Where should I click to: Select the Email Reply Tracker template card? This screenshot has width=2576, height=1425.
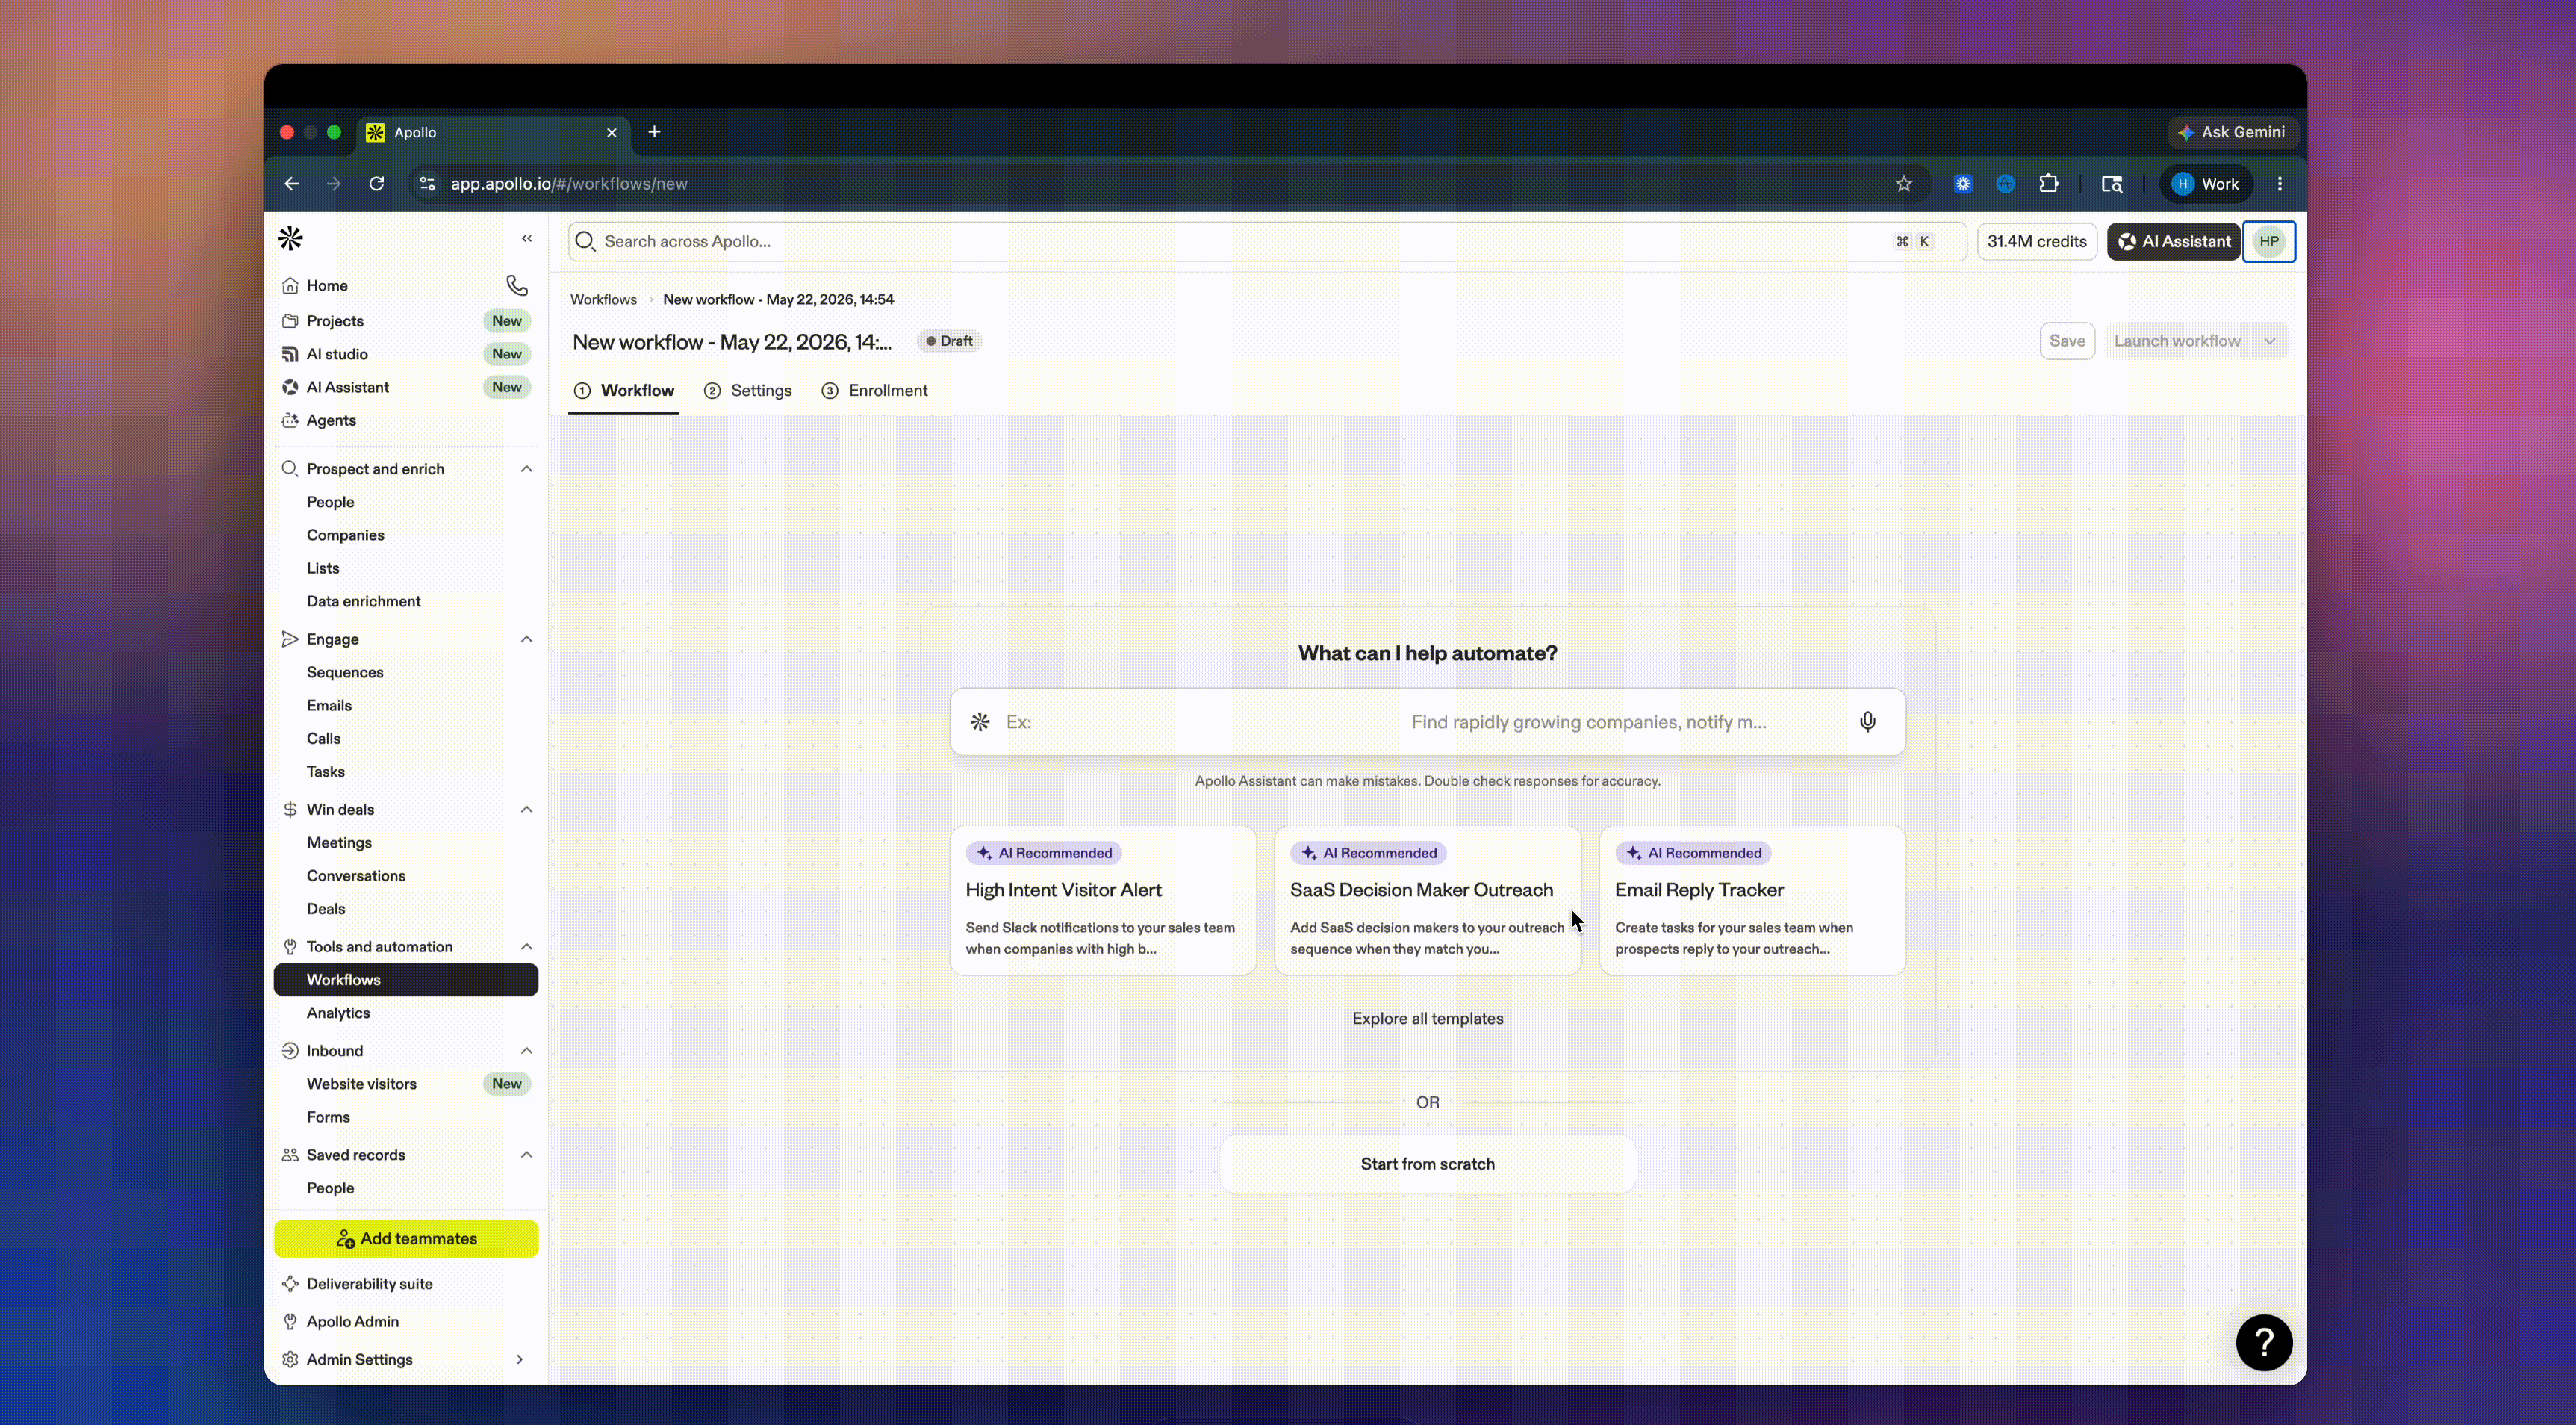click(1752, 900)
